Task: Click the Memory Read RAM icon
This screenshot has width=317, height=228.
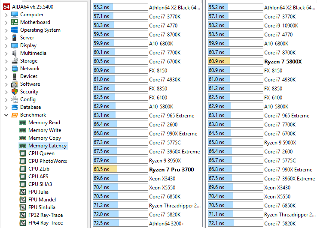Action: point(23,123)
